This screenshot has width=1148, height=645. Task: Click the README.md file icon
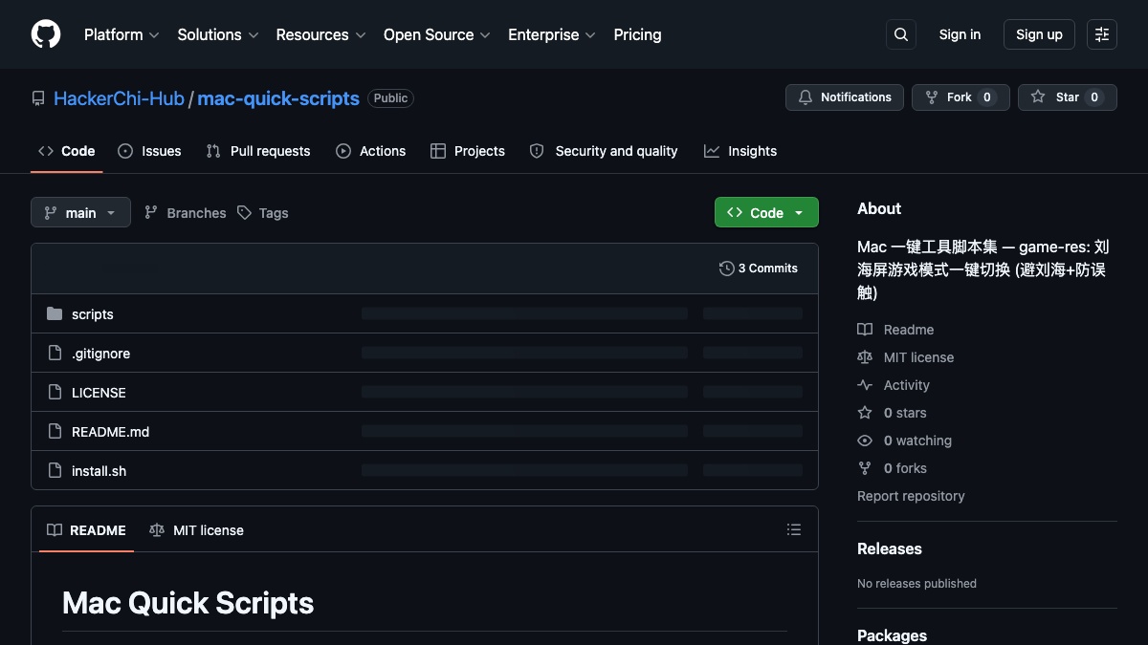tap(55, 432)
